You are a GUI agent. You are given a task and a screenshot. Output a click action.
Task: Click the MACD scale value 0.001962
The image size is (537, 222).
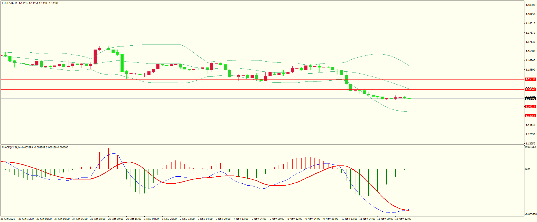[530, 147]
